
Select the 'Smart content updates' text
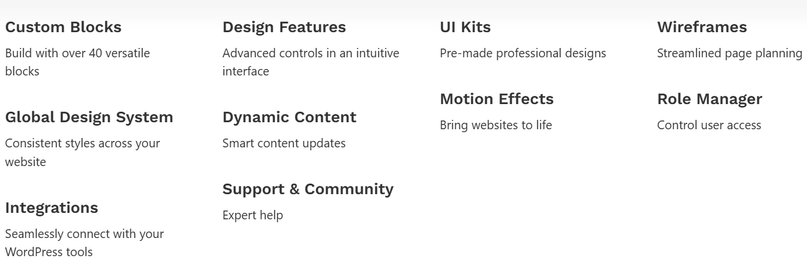pos(284,143)
